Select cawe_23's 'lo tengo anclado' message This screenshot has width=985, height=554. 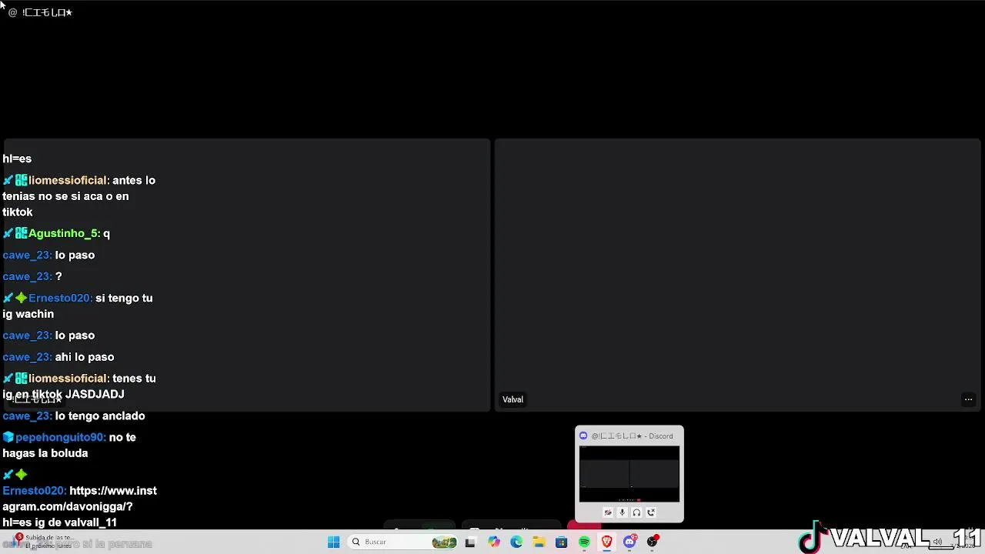point(74,415)
